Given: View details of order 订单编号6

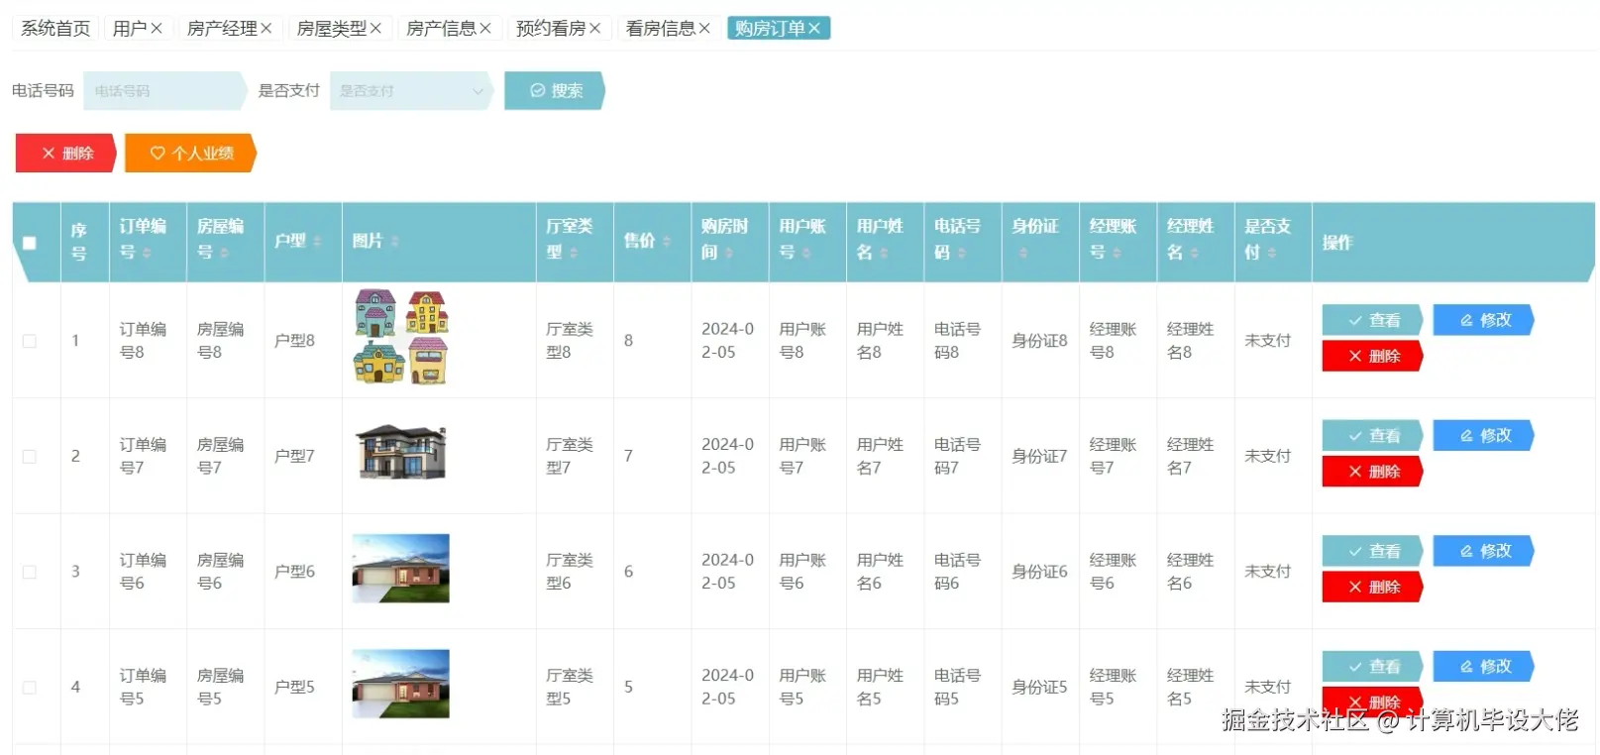Looking at the screenshot, I should pos(1372,551).
